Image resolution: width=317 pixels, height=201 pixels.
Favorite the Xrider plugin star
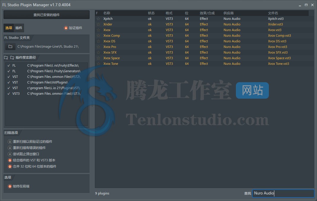98,24
